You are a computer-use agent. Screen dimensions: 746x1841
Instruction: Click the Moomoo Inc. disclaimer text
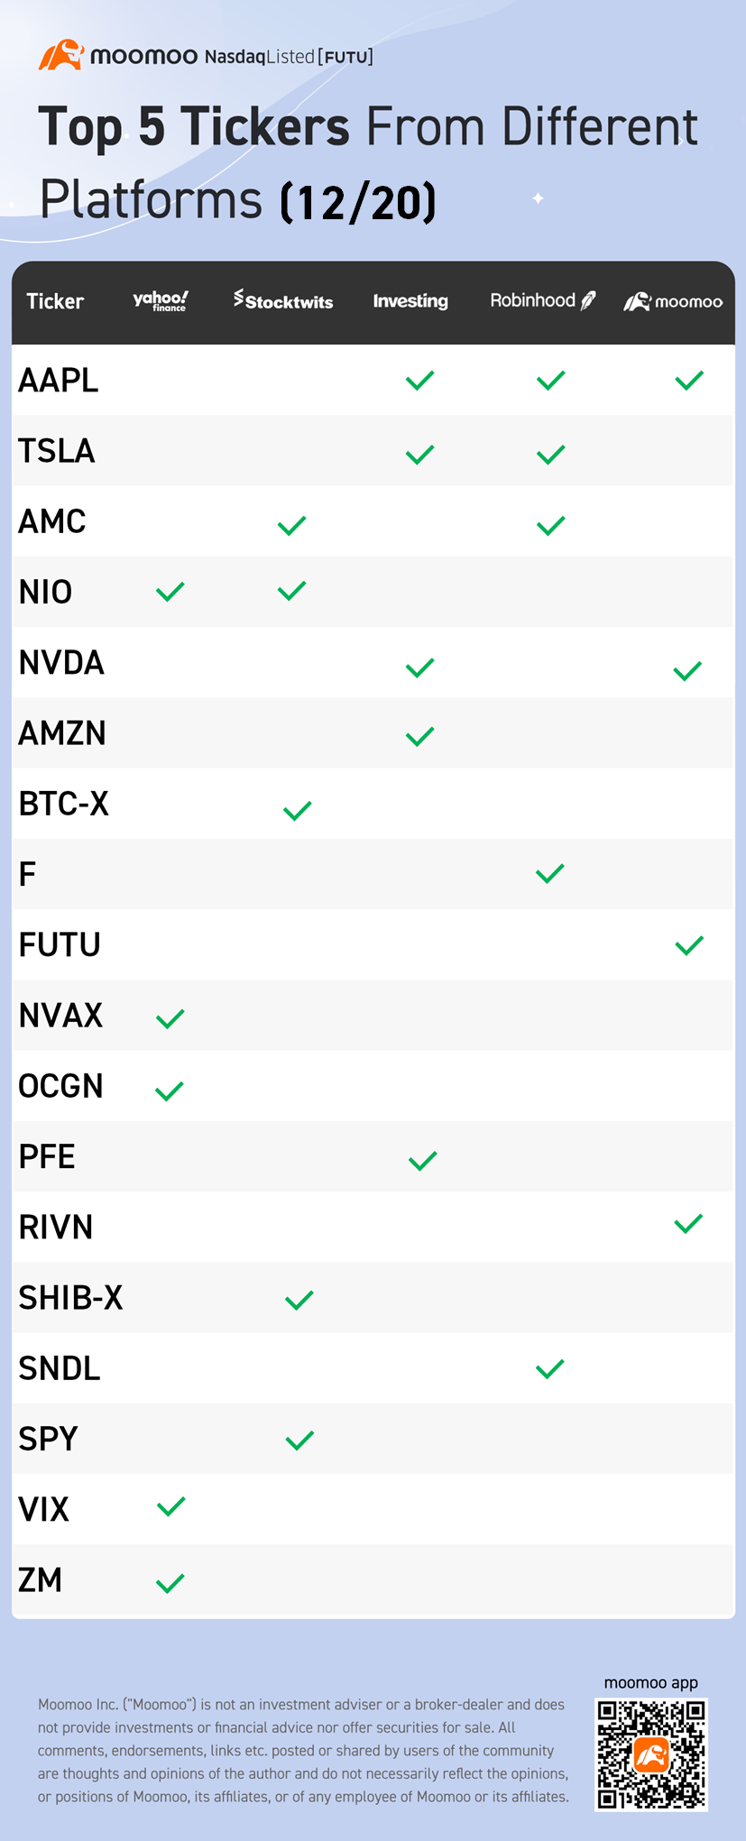[x=303, y=1751]
